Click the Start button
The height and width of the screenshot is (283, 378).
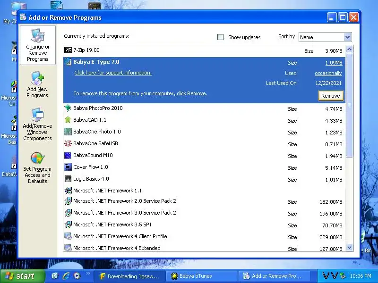pyautogui.click(x=23, y=276)
